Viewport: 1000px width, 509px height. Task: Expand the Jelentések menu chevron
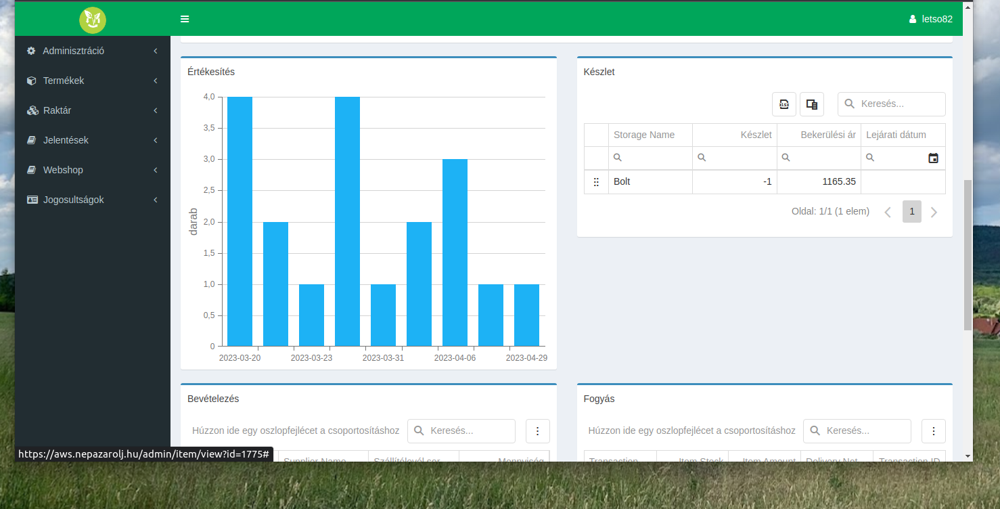pyautogui.click(x=156, y=140)
